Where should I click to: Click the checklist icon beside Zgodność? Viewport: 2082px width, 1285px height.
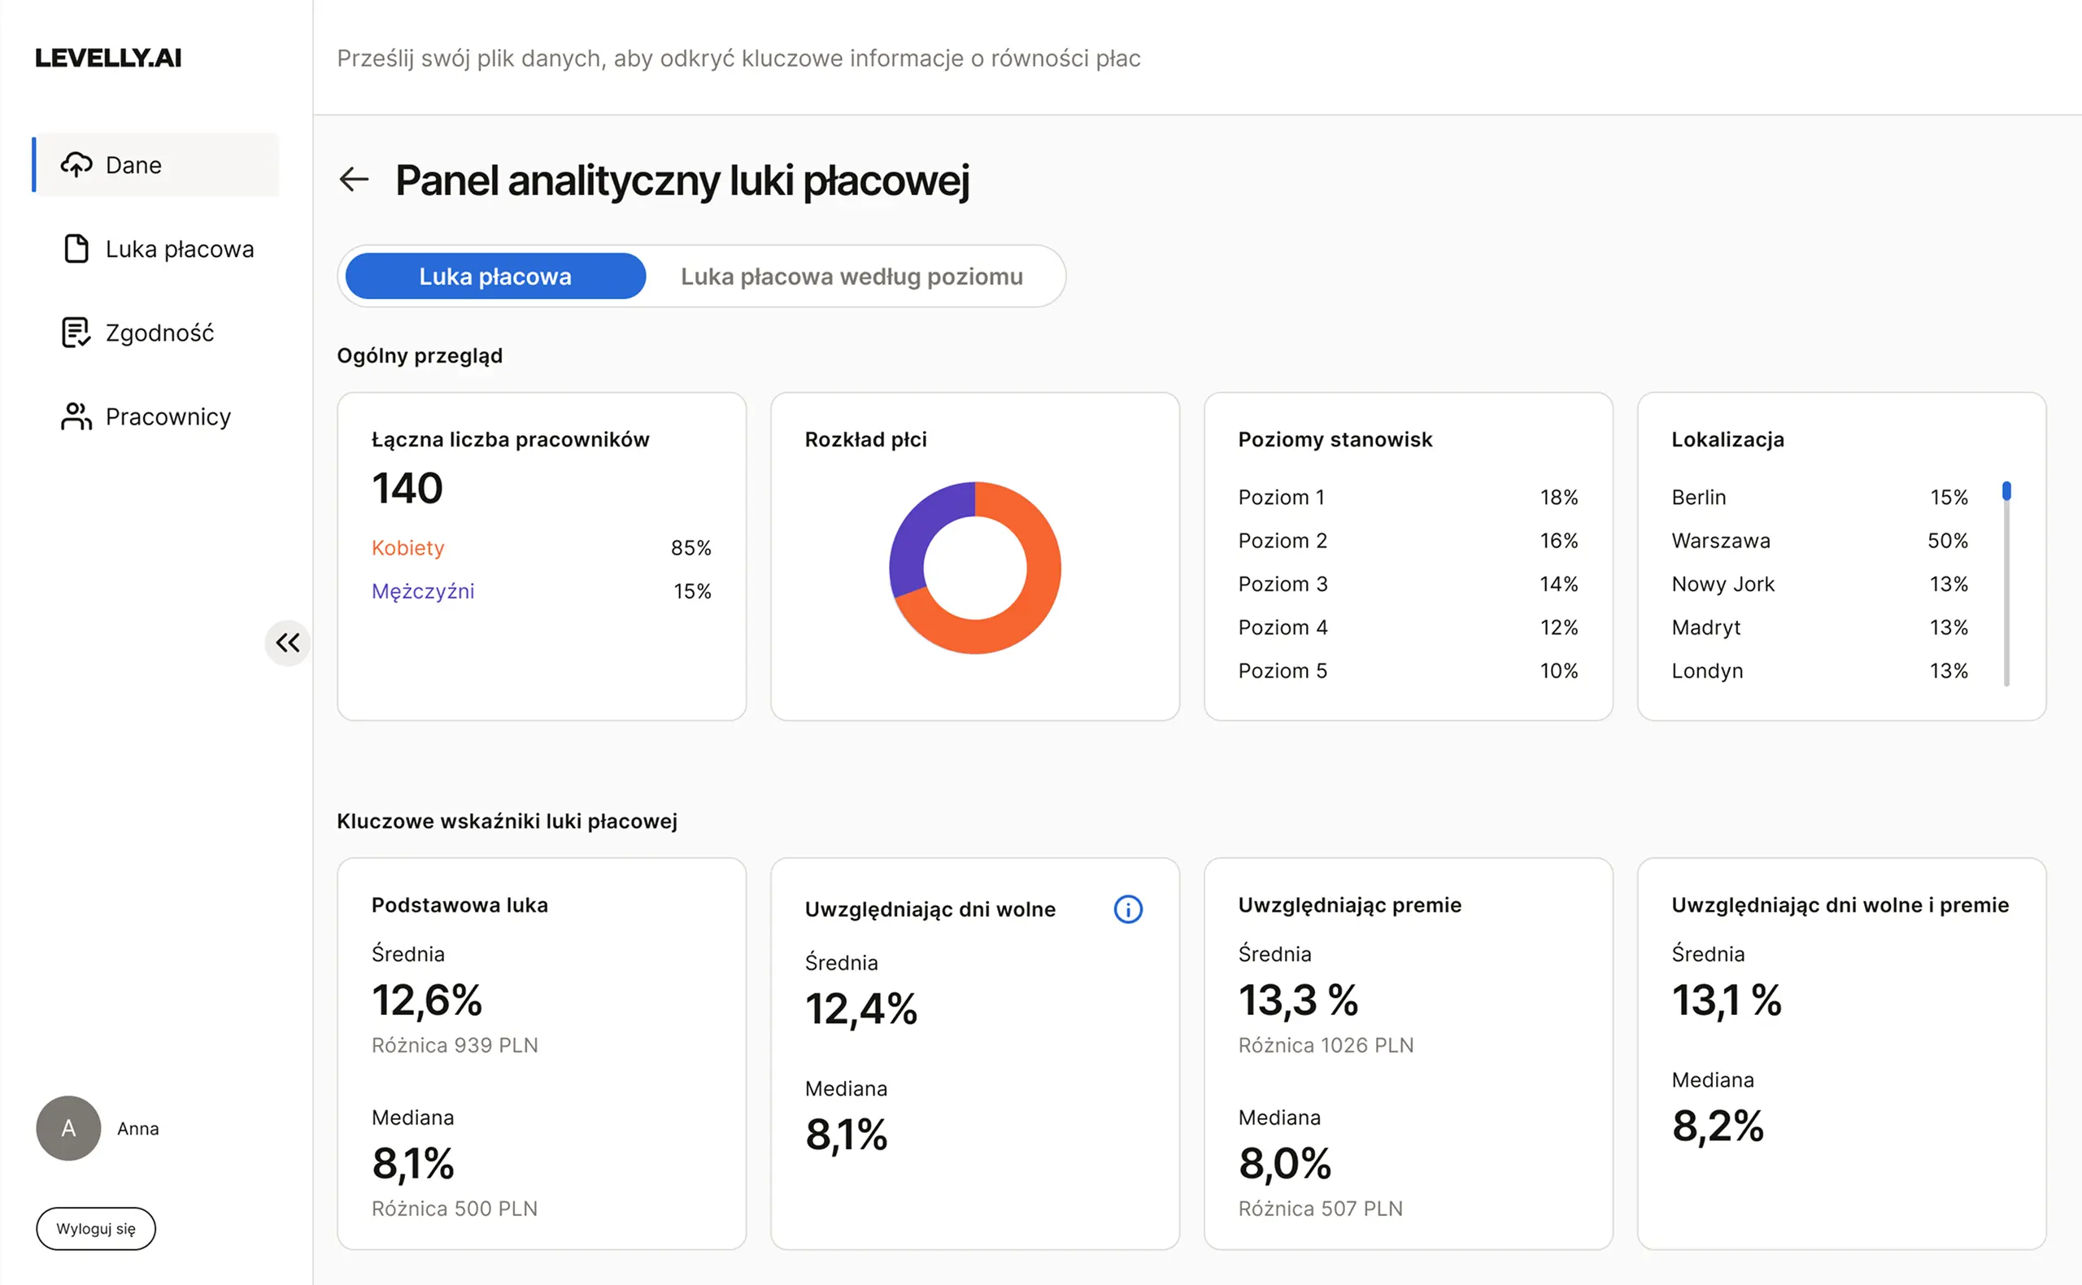point(76,333)
